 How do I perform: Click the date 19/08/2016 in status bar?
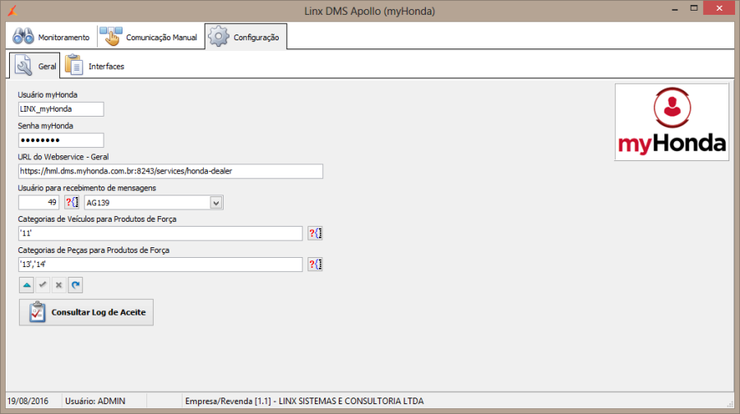click(28, 402)
